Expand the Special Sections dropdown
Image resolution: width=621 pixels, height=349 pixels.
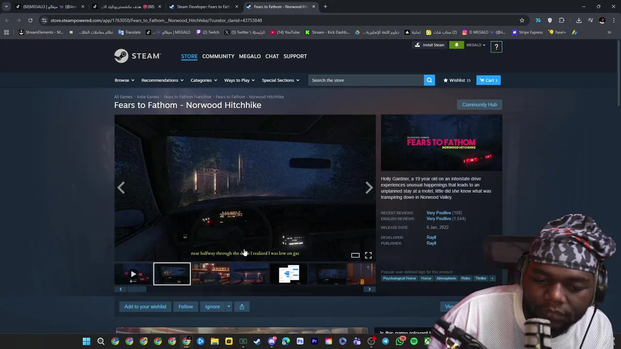pyautogui.click(x=280, y=80)
